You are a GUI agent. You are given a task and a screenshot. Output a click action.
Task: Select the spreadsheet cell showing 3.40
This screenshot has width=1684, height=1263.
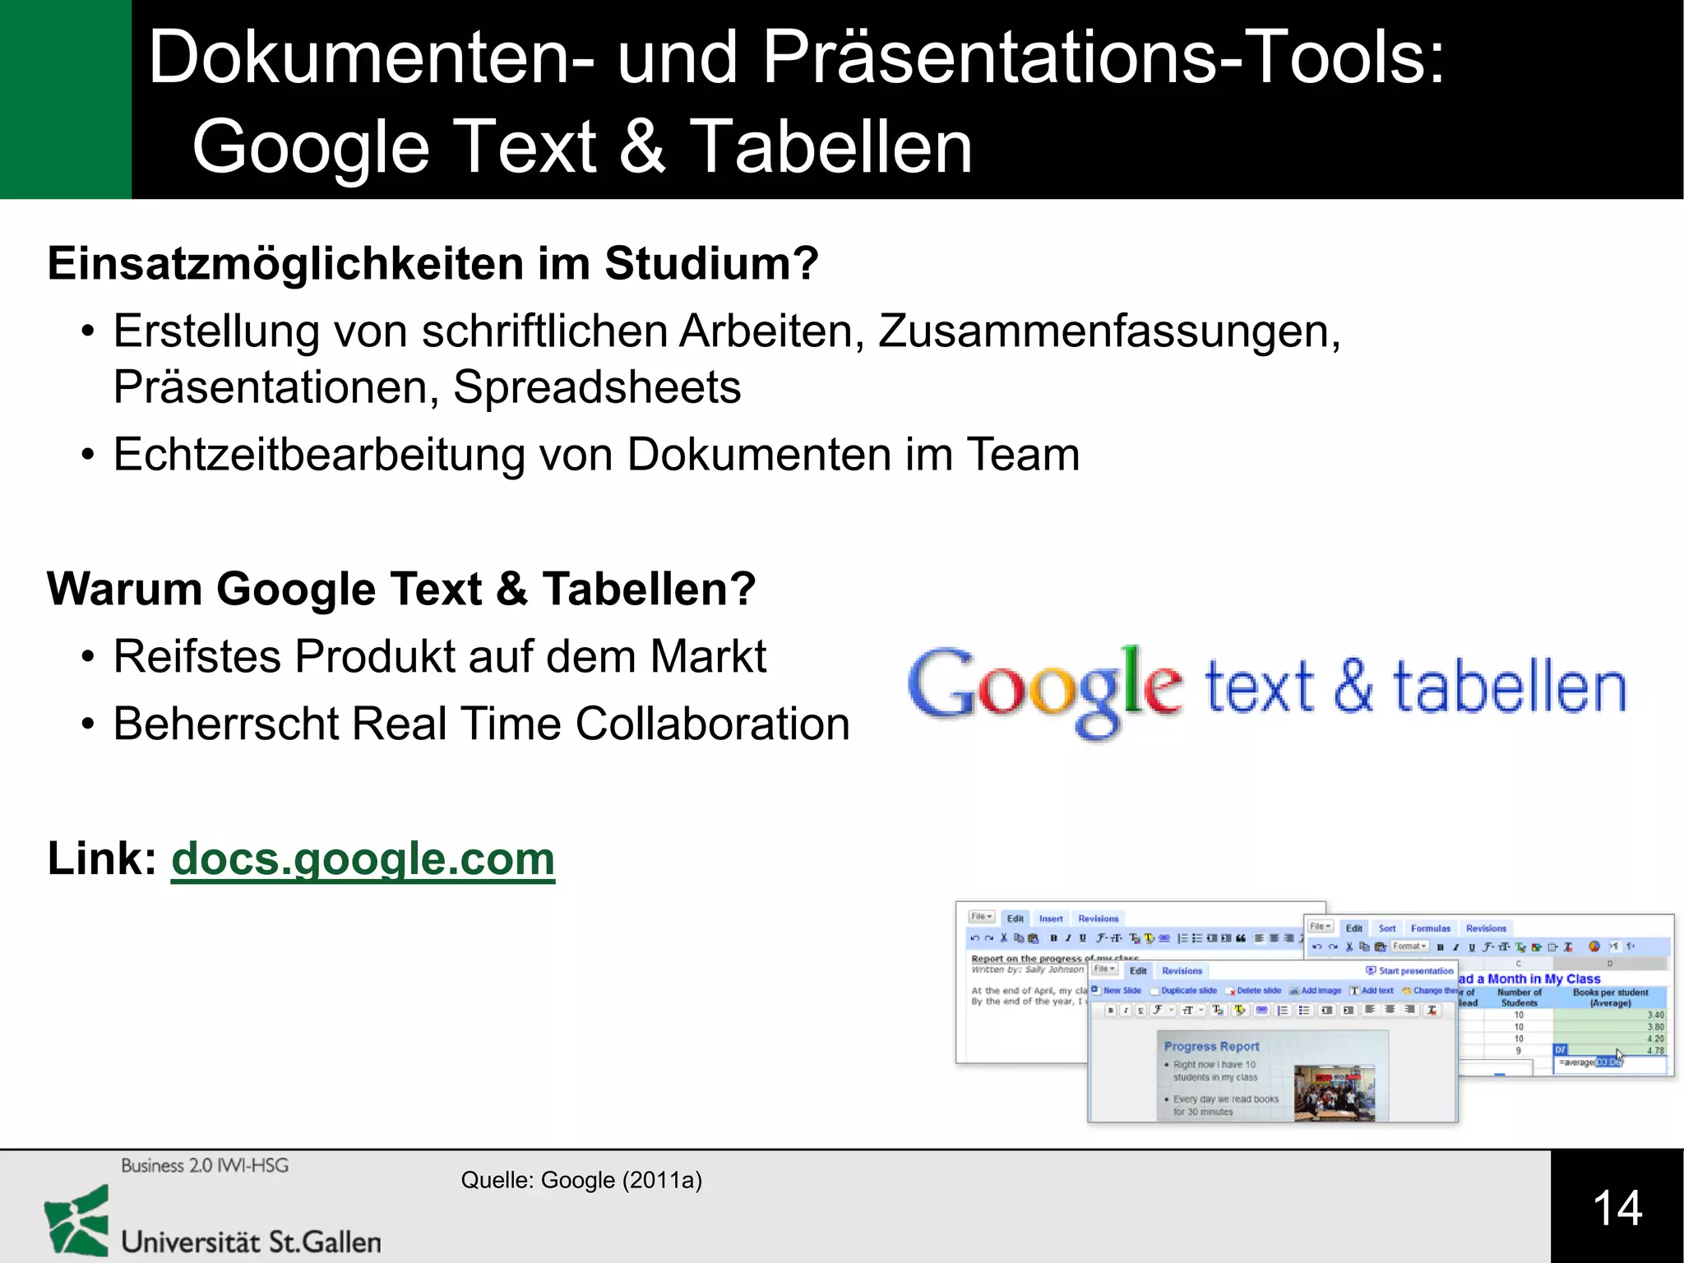[x=1610, y=1015]
